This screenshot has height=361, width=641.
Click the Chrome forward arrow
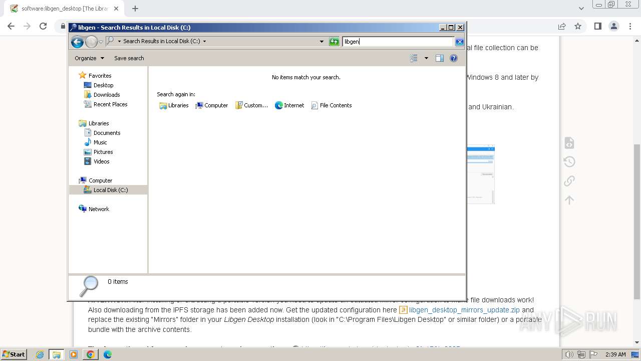pos(27,26)
